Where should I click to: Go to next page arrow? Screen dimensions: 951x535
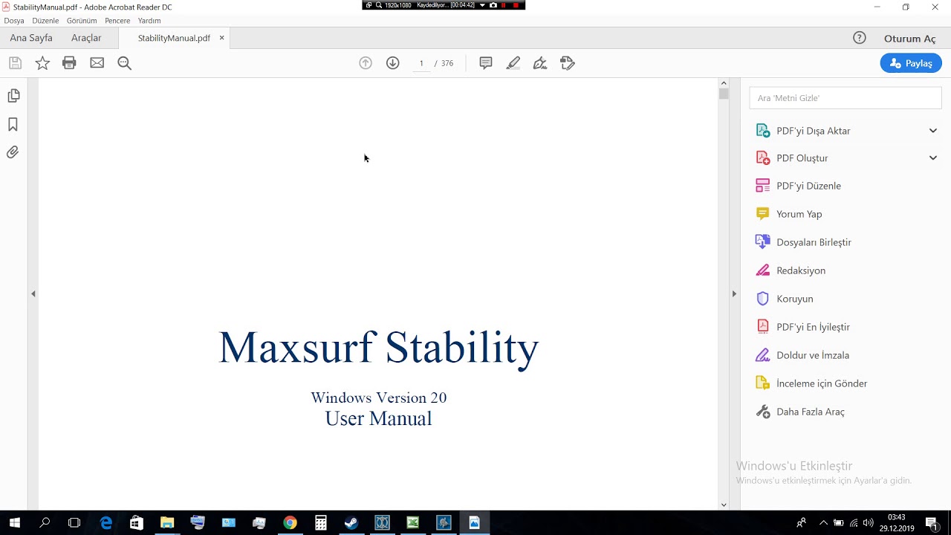(x=393, y=63)
